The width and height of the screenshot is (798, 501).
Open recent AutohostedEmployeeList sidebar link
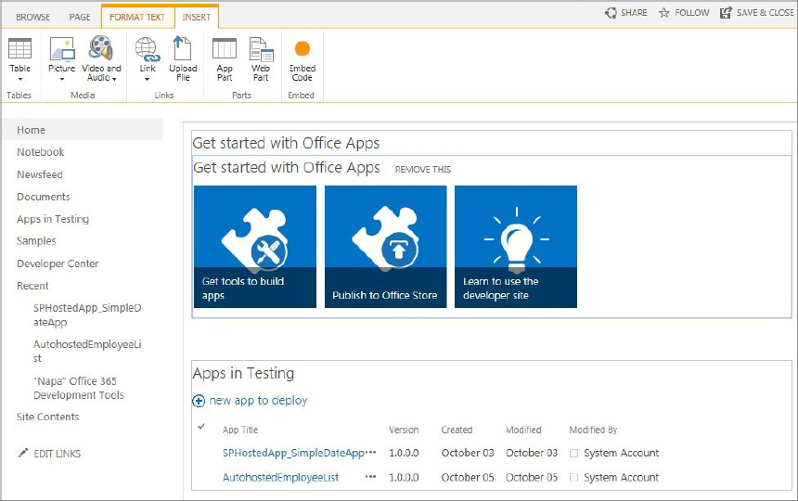coord(87,351)
